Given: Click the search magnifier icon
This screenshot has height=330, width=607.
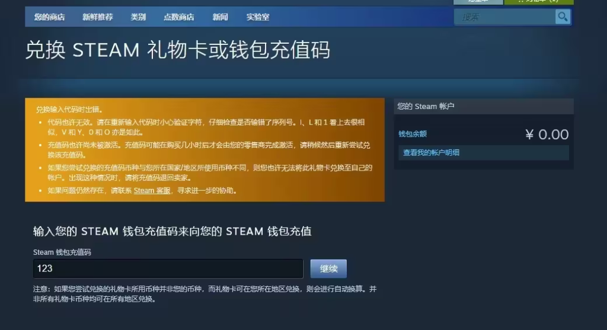Looking at the screenshot, I should point(563,17).
